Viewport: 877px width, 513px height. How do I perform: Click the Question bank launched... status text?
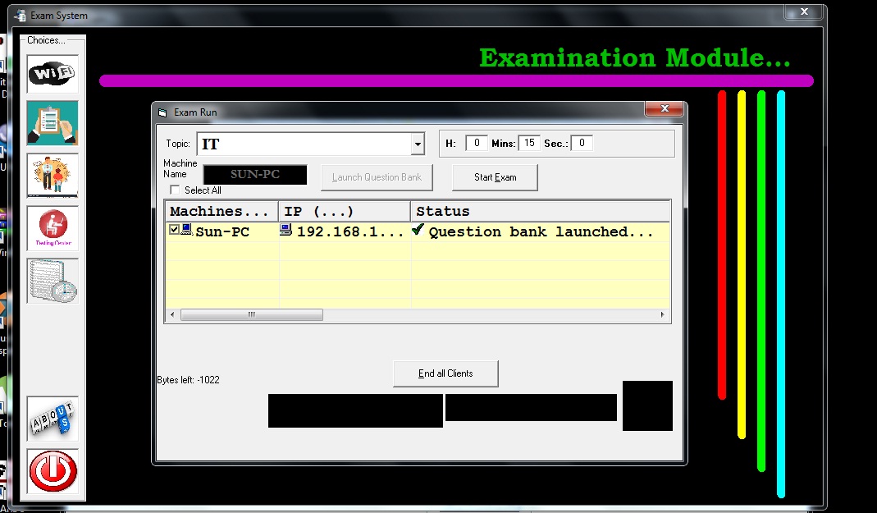tap(541, 231)
